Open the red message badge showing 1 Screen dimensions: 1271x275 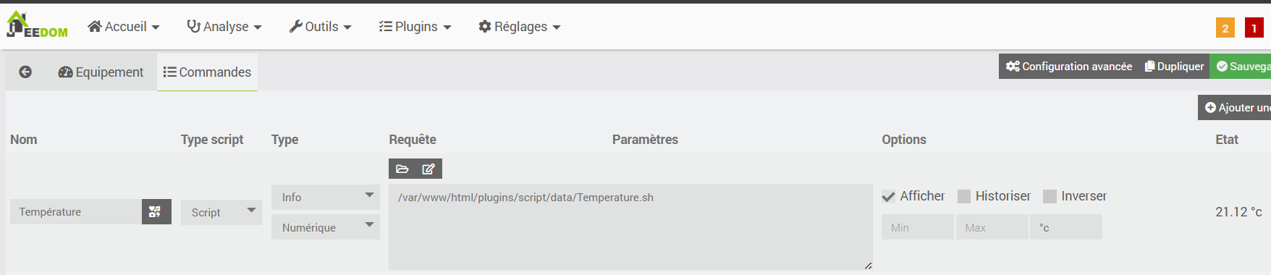1254,28
